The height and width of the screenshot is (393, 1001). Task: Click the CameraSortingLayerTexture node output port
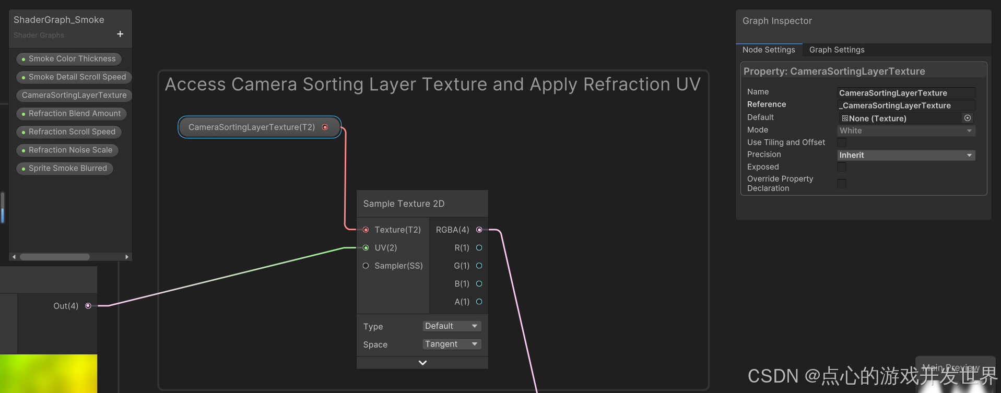coord(325,127)
